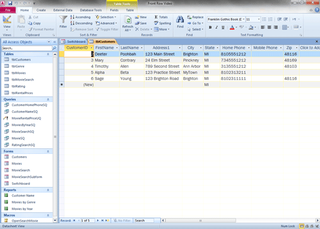The image size is (320, 229).
Task: Switch to the Fields tab
Action: tap(114, 10)
